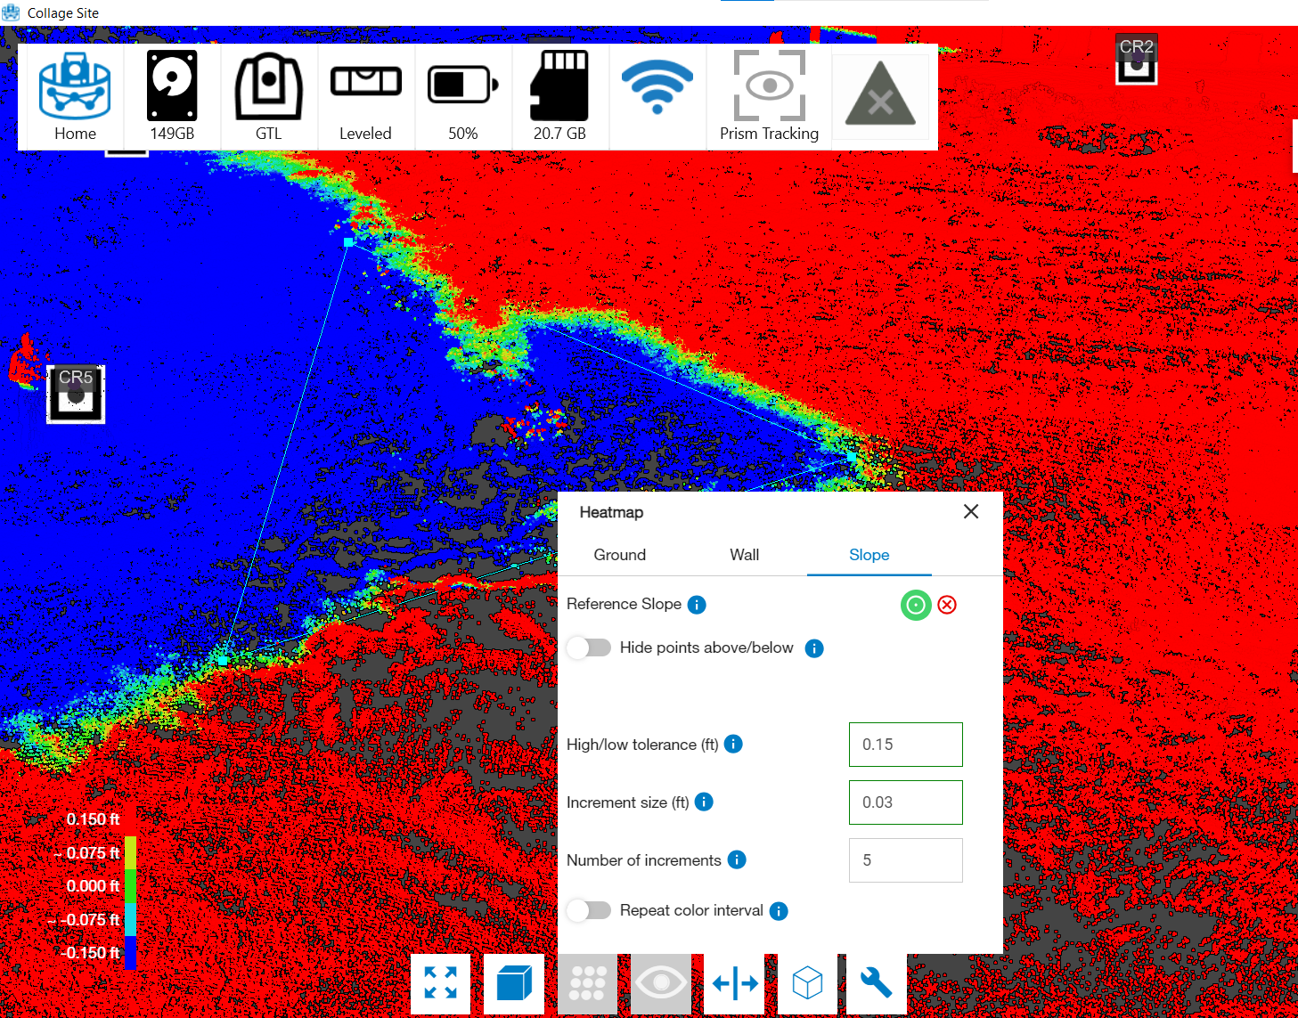Open the 149GB hard drive storage icon
Image resolution: width=1298 pixels, height=1018 pixels.
[x=172, y=96]
